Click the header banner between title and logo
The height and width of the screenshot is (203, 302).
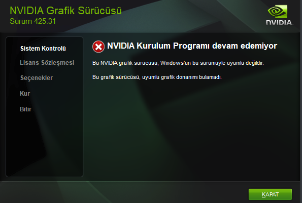click(x=192, y=15)
